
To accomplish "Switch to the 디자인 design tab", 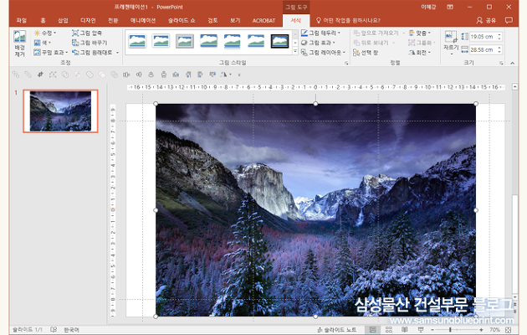I will tap(88, 20).
